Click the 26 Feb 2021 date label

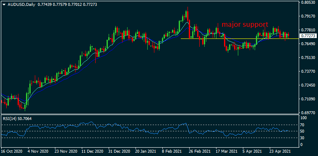click(x=199, y=151)
